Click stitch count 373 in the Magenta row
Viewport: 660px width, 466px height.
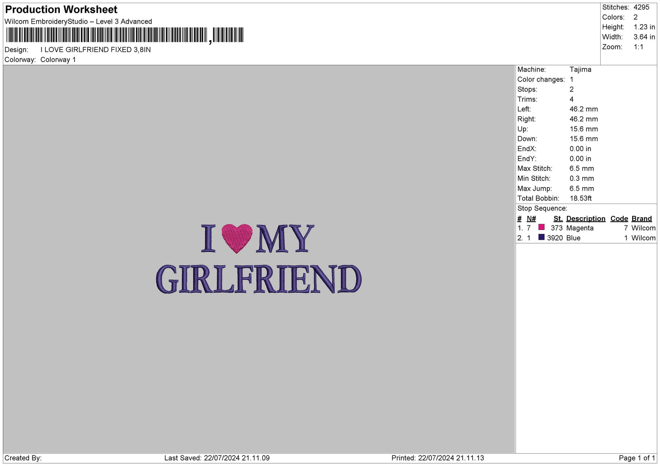[x=557, y=228]
